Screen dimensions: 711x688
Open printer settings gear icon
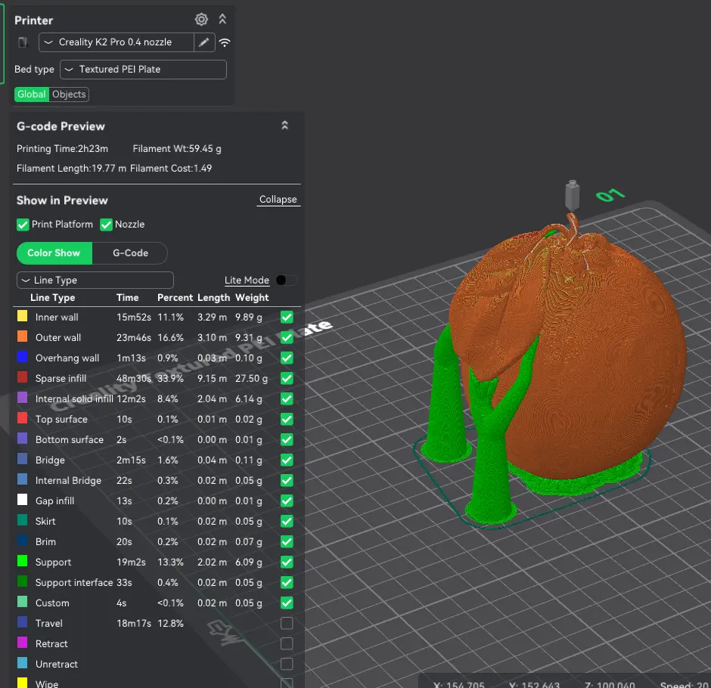click(201, 19)
